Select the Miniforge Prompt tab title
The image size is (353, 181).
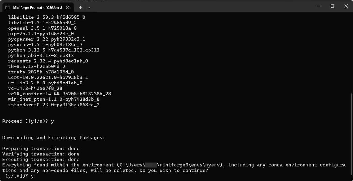pyautogui.click(x=38, y=7)
